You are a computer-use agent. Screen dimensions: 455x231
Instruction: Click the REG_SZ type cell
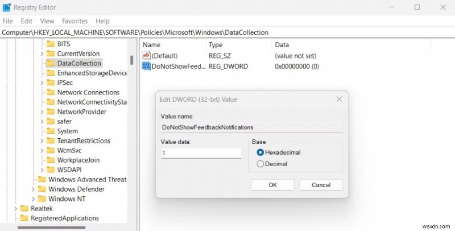coord(220,56)
